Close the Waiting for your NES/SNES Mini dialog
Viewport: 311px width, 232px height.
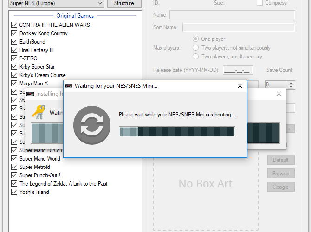click(240, 86)
